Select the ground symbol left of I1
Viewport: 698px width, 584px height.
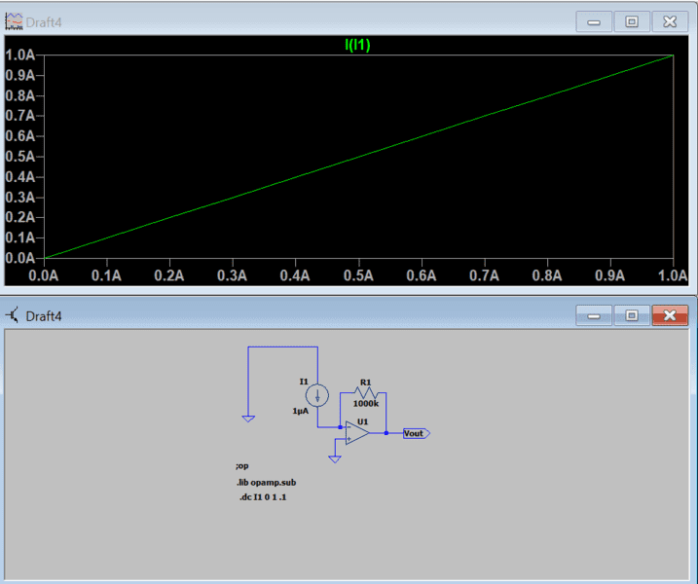click(x=248, y=419)
